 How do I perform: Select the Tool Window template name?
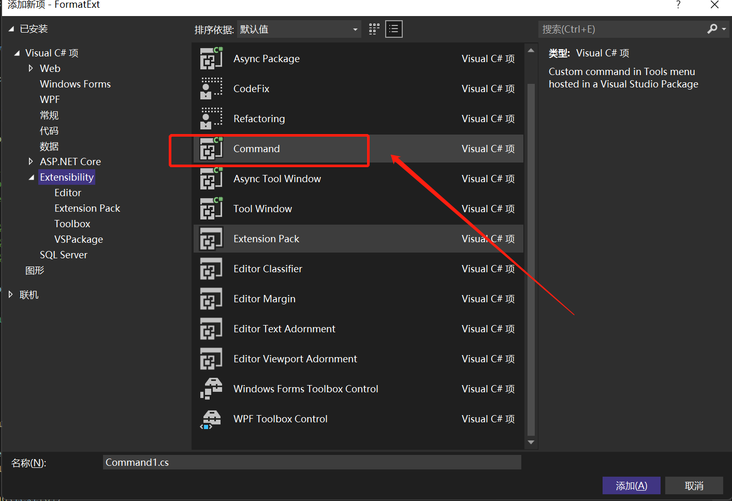[262, 209]
